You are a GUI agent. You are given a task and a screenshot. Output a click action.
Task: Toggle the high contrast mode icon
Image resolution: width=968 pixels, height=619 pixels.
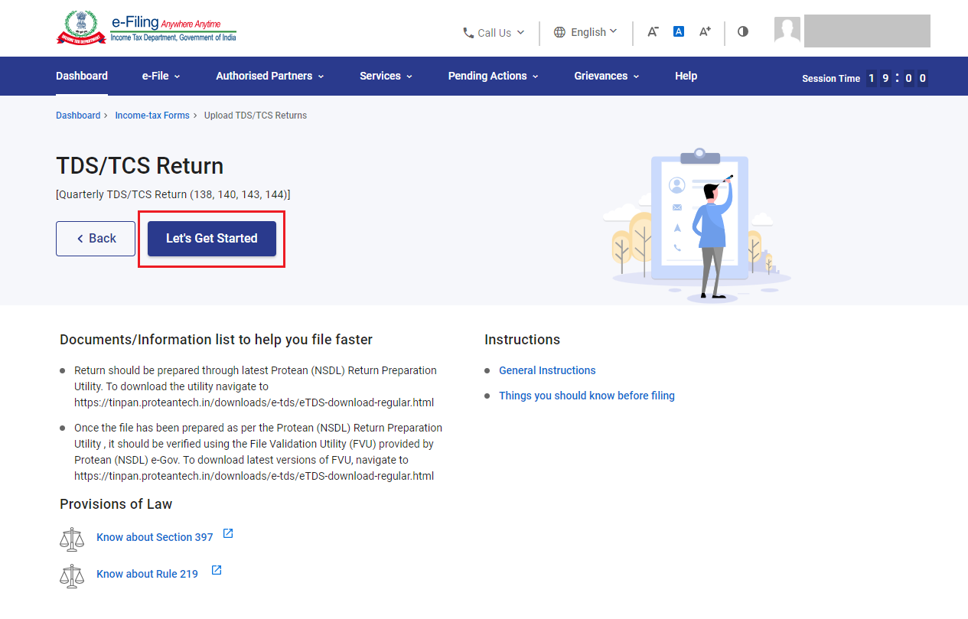[743, 31]
